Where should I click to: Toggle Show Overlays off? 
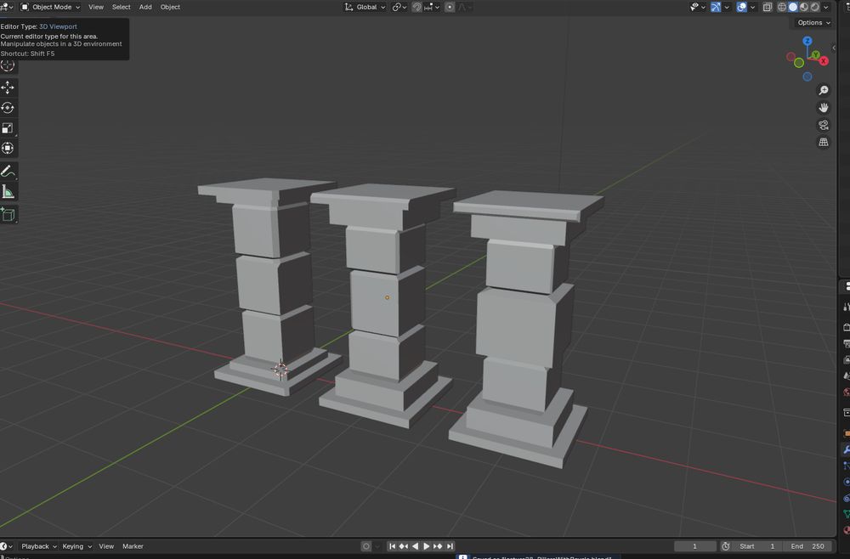pyautogui.click(x=741, y=7)
